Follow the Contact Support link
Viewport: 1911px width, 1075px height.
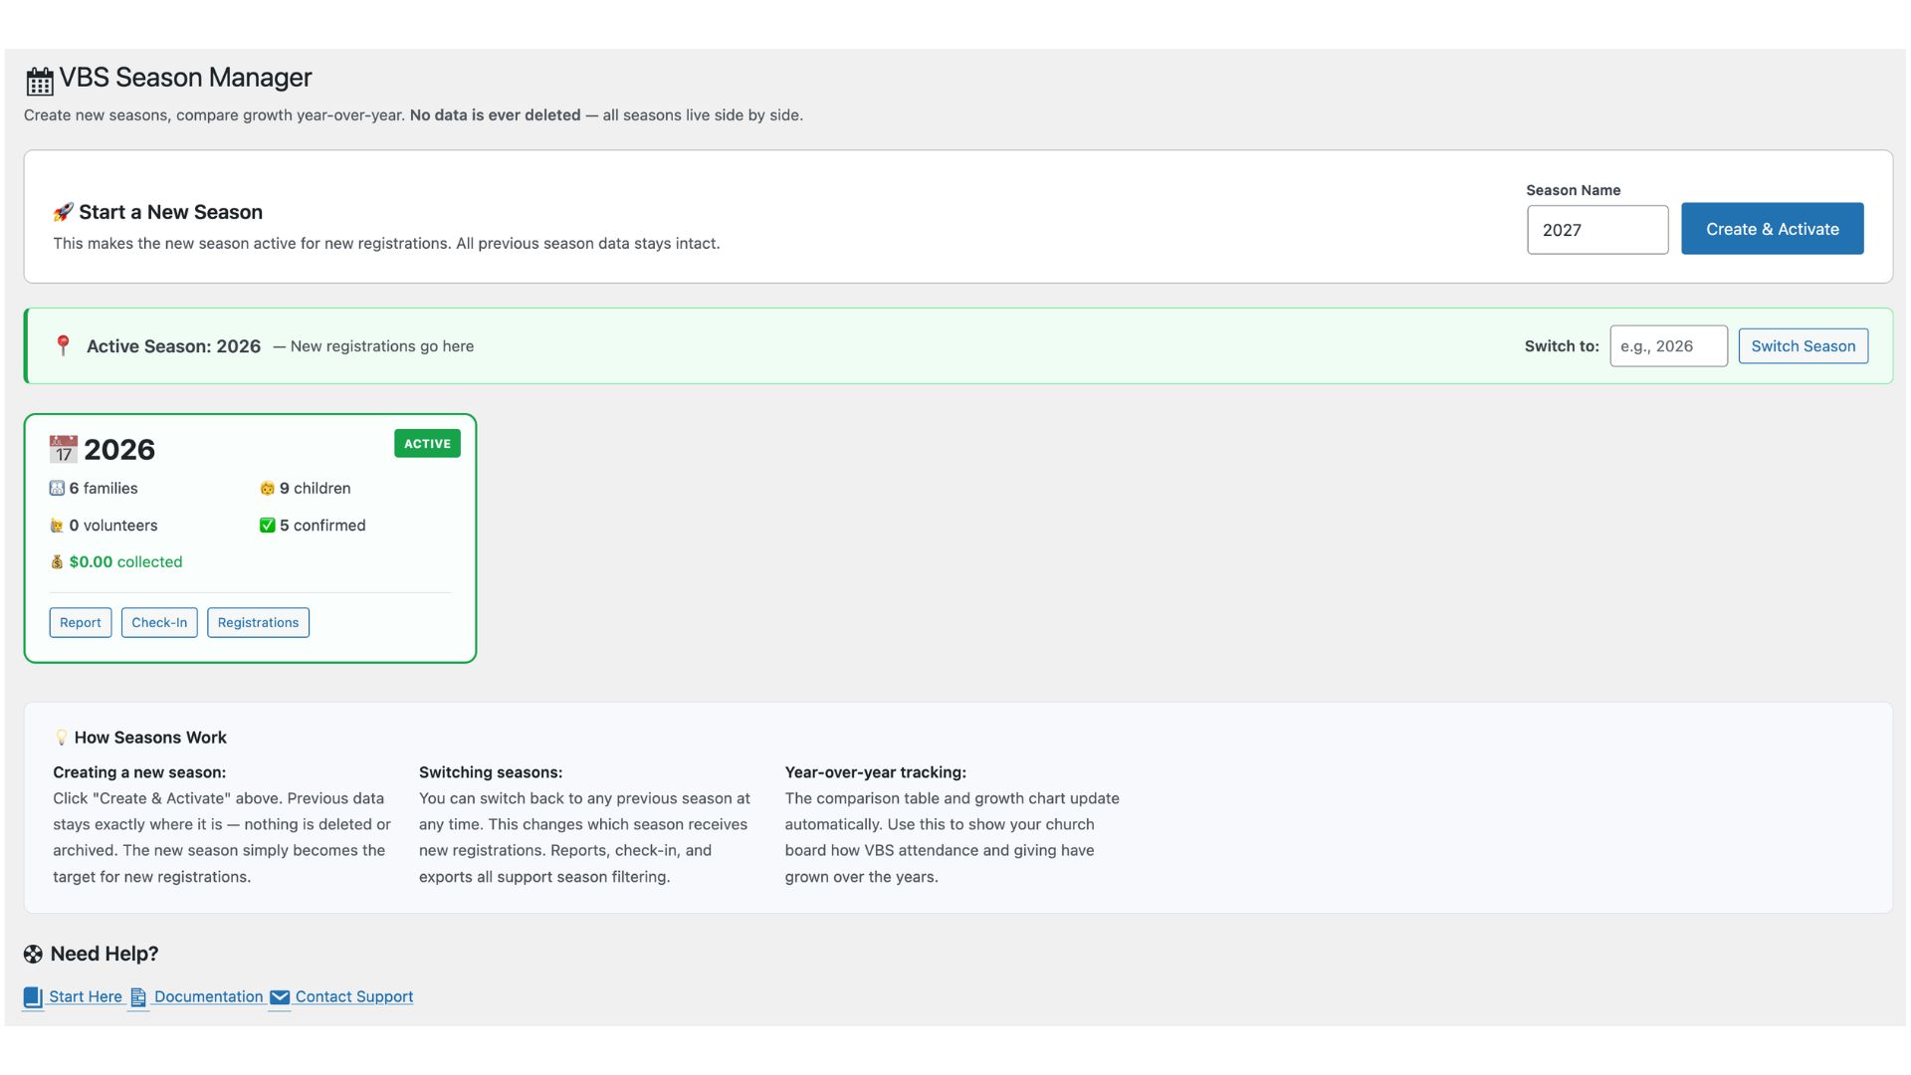(353, 996)
